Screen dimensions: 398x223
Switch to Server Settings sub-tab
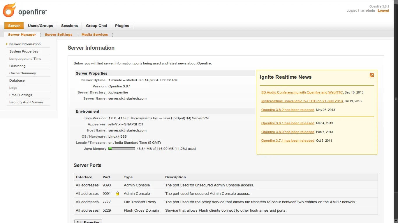[x=59, y=35]
